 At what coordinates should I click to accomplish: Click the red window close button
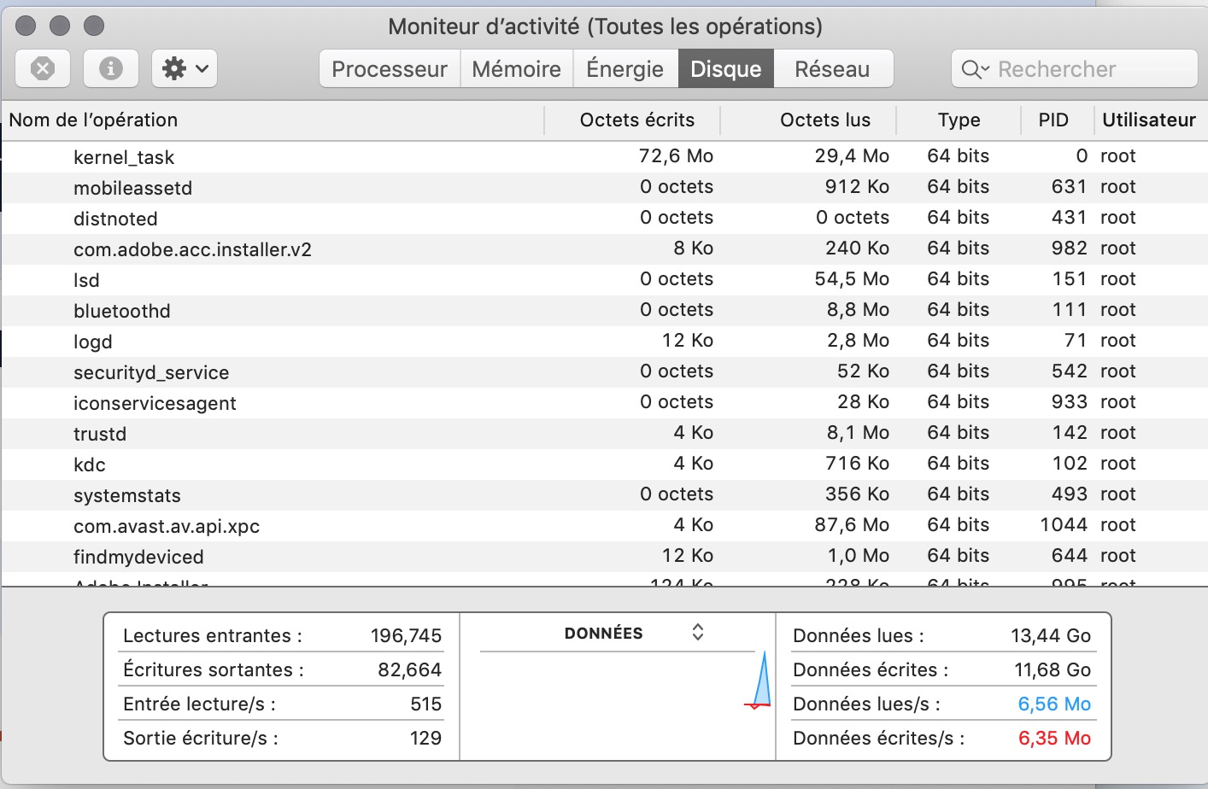26,26
